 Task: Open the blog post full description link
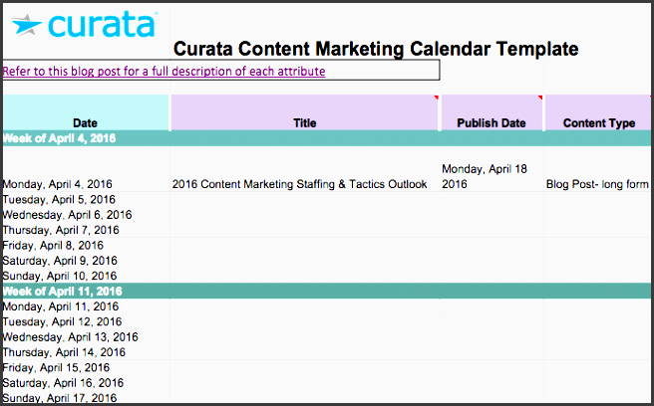[163, 72]
